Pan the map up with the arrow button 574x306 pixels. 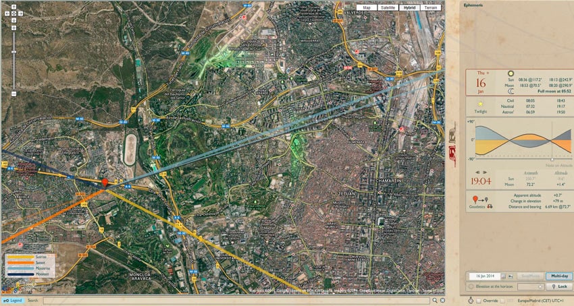14,7
